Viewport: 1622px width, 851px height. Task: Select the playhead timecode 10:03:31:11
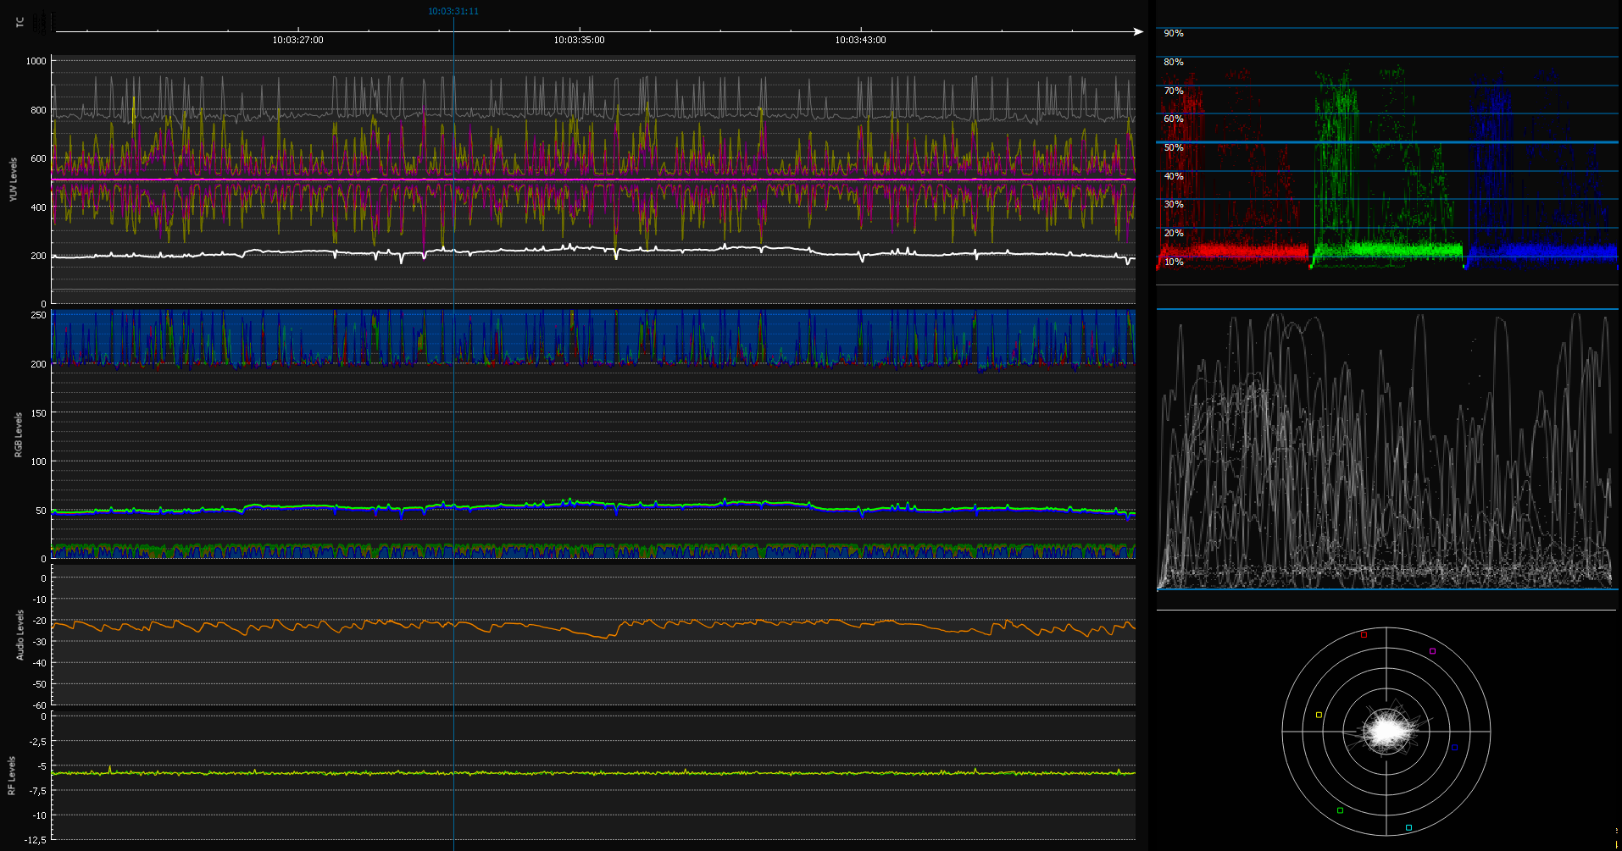click(x=453, y=11)
